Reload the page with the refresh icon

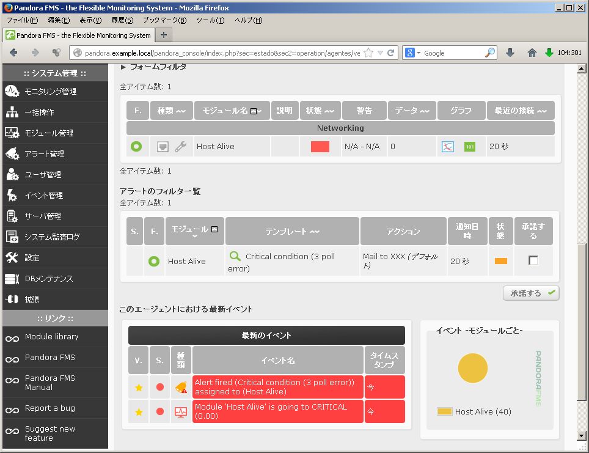tap(390, 53)
